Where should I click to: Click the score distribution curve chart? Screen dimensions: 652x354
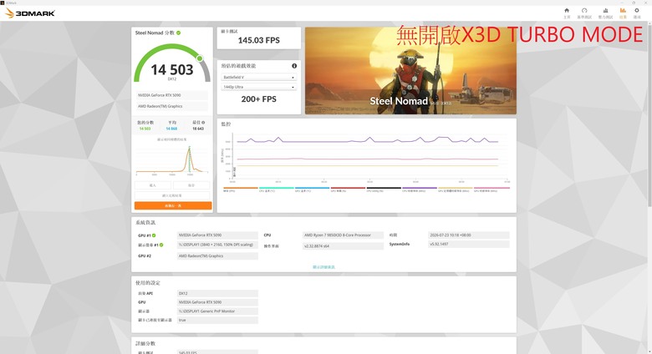pos(172,159)
